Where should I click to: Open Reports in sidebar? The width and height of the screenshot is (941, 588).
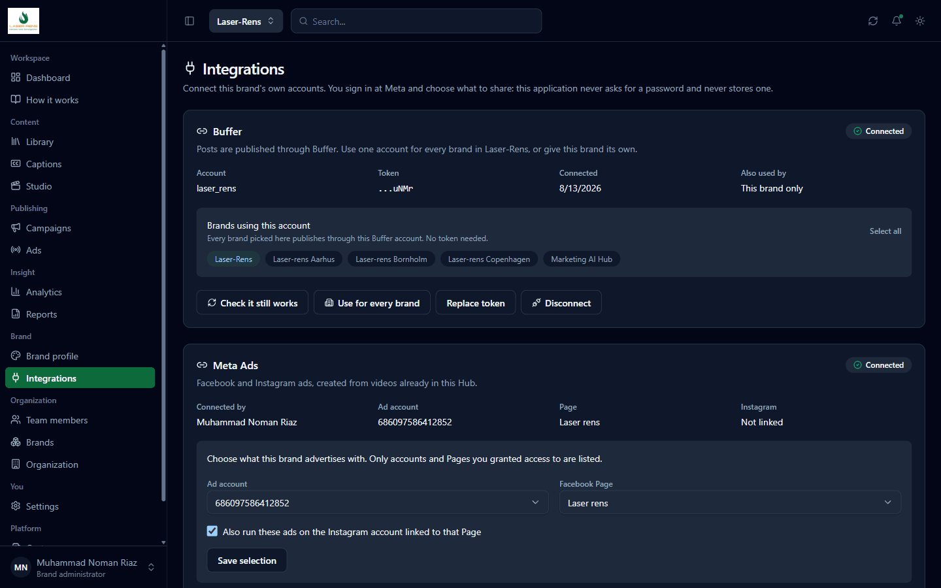80,314
